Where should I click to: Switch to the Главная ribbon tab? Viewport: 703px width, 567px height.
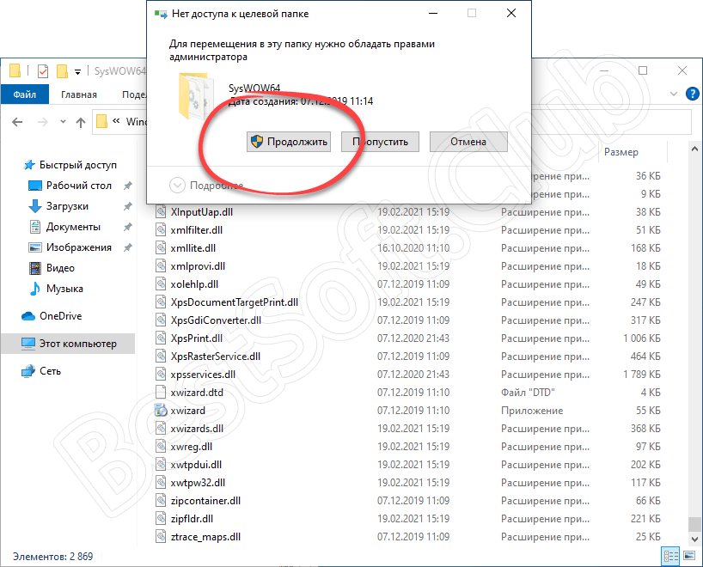[x=79, y=94]
